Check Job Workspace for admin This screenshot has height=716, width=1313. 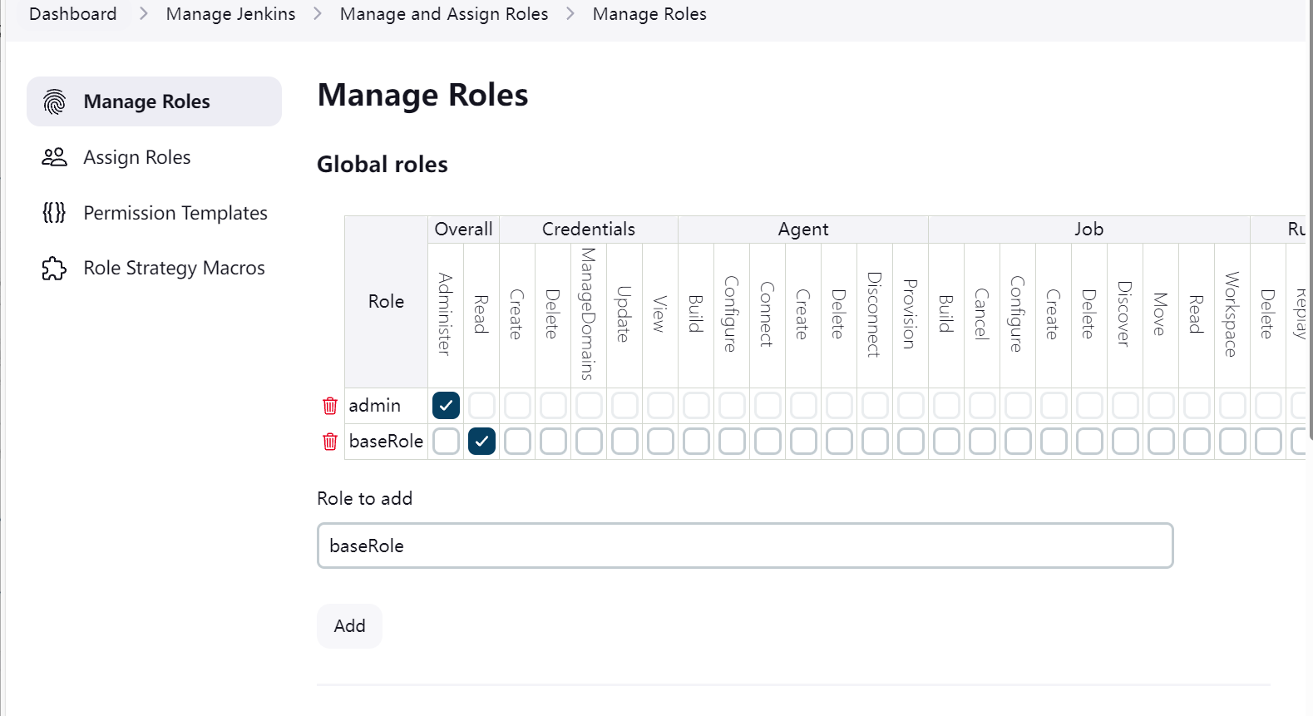click(x=1232, y=406)
